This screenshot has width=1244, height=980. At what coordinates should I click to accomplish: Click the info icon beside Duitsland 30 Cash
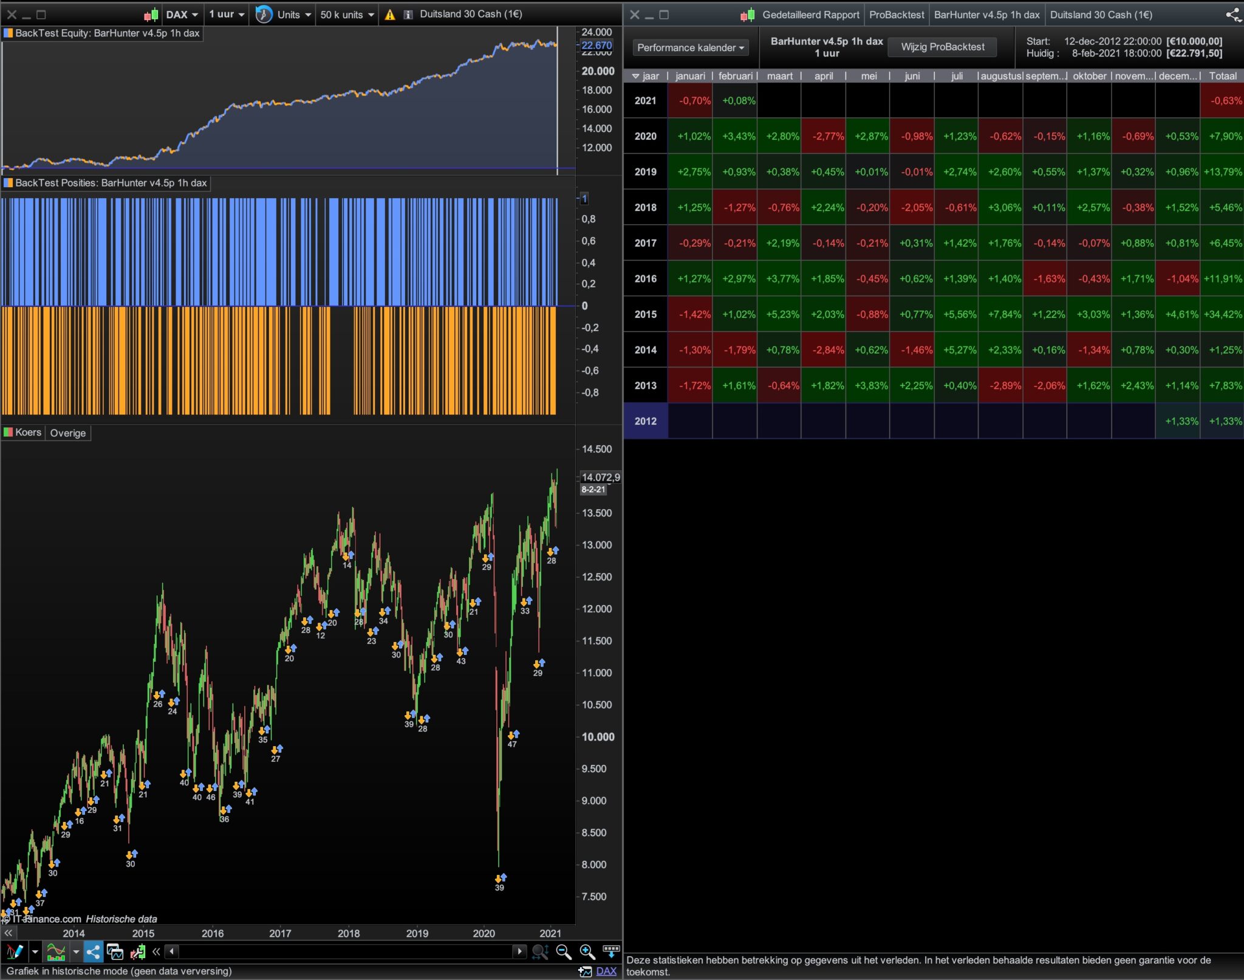[x=408, y=15]
